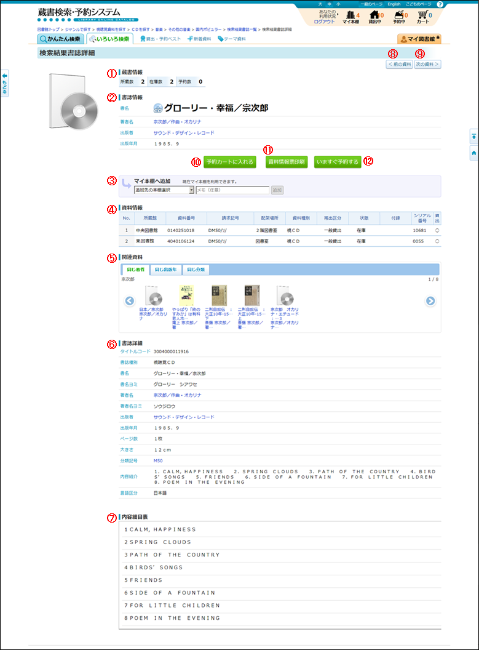Image resolution: width=479 pixels, height=650 pixels.
Task: Click the メモ（任意） input field
Action: pyautogui.click(x=232, y=190)
